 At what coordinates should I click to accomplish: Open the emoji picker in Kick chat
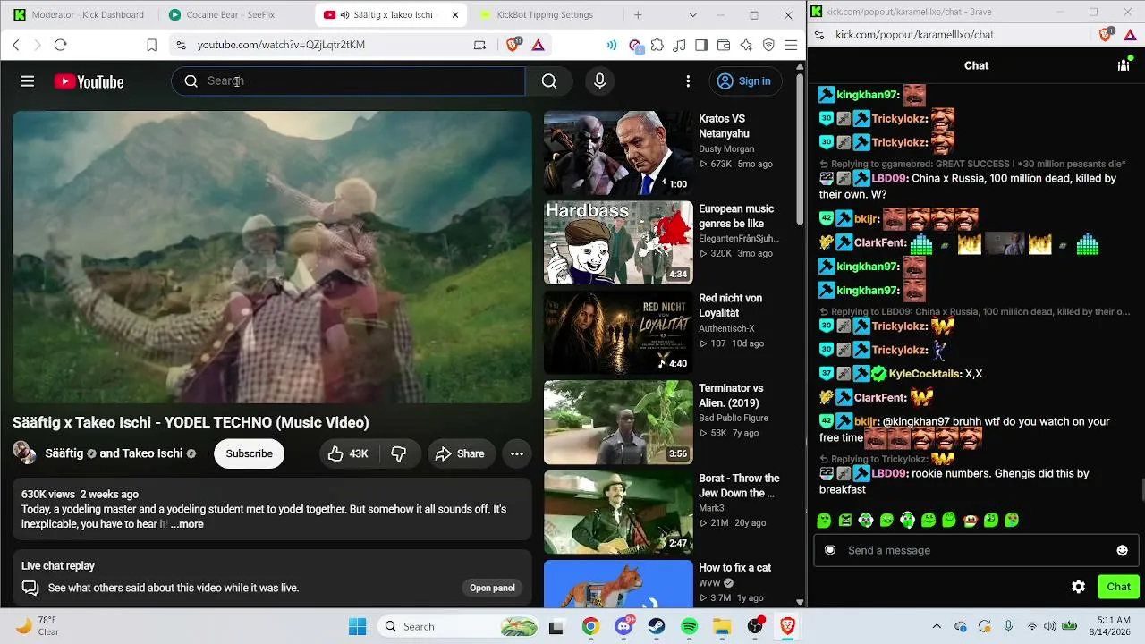point(1123,550)
